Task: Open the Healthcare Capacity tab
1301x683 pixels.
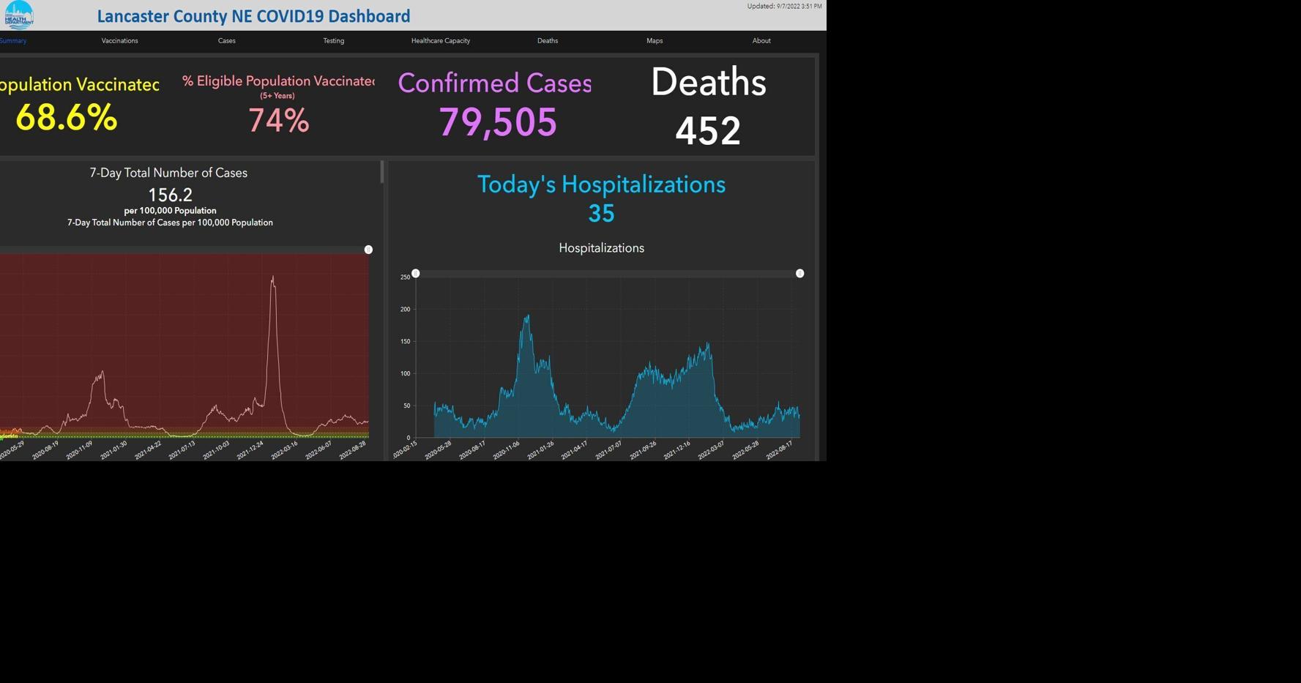Action: pos(440,41)
